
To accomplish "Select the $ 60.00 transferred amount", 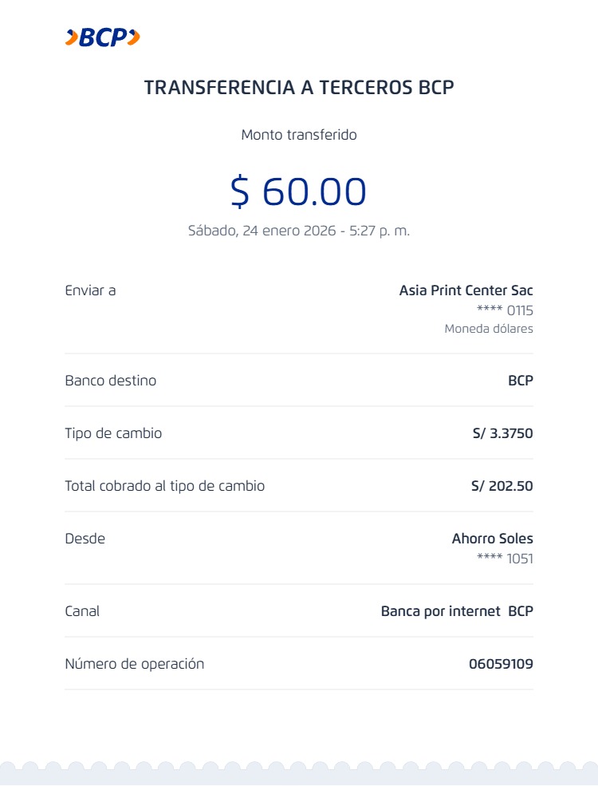I will (299, 192).
